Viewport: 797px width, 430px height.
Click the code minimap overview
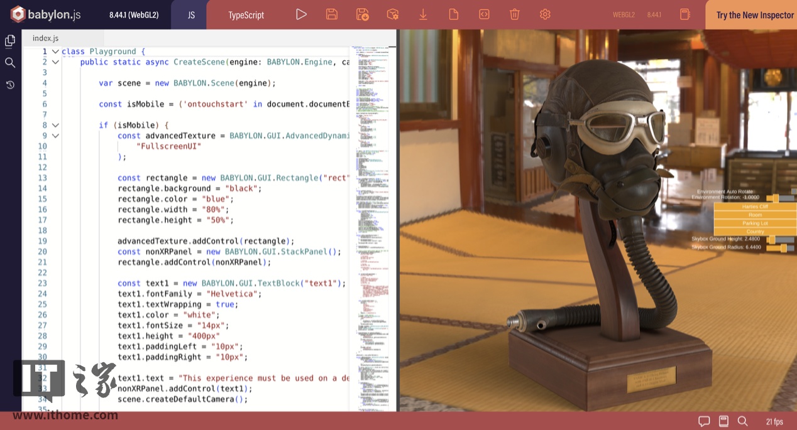[372, 188]
